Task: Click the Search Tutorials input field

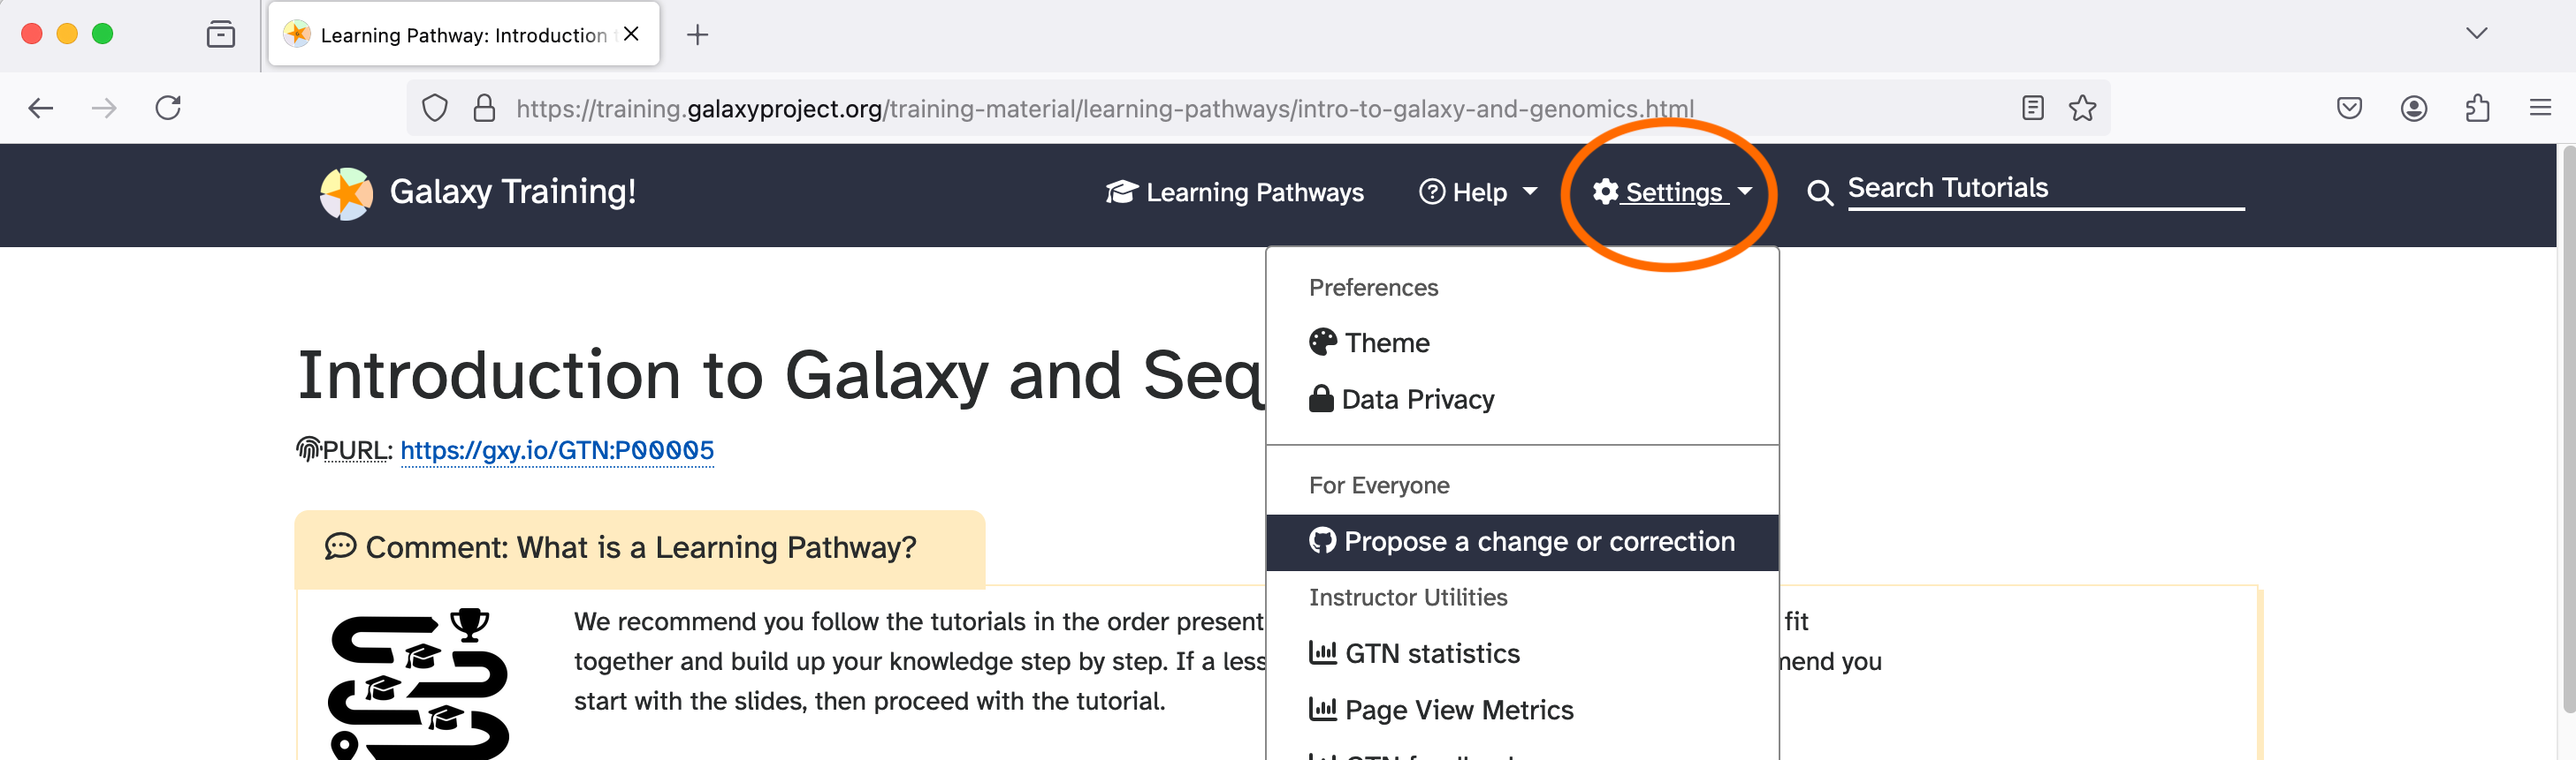Action: click(2045, 189)
